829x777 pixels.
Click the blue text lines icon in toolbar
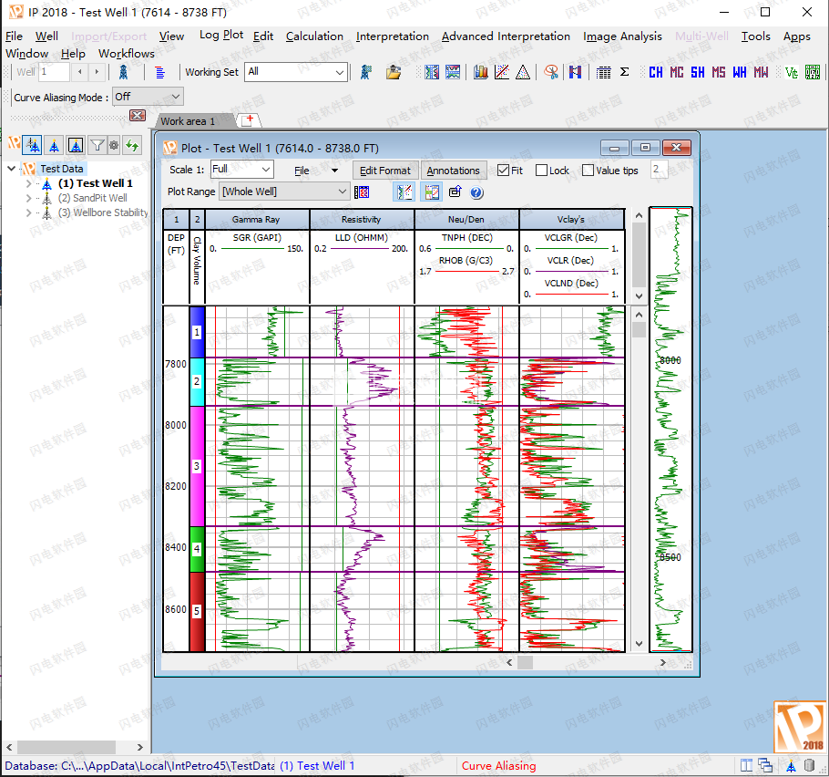159,72
